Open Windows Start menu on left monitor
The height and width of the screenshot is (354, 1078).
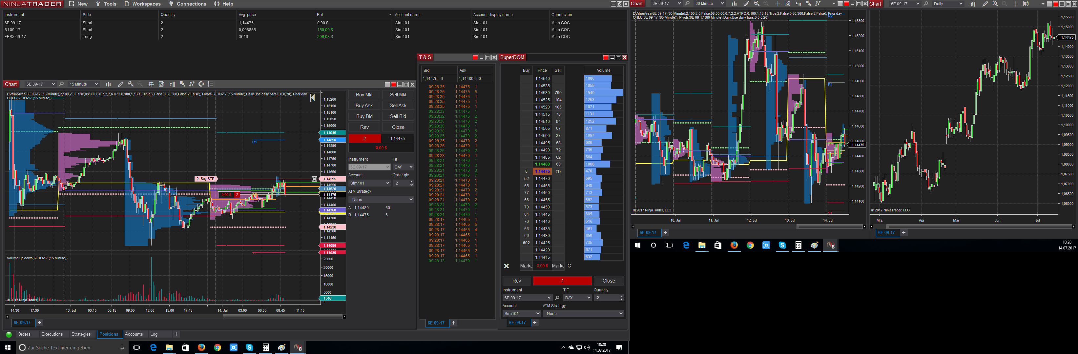tap(8, 347)
